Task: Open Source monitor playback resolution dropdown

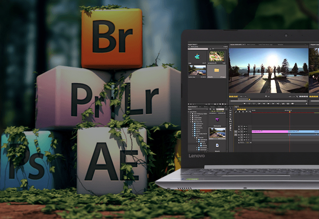Action: [x=291, y=96]
